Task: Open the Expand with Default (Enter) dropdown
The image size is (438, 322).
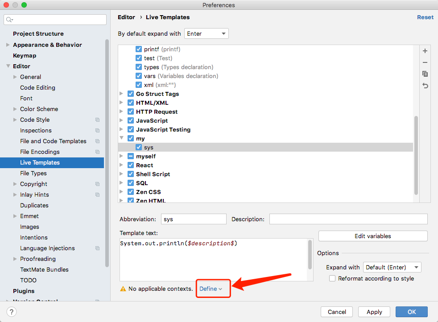Action: coord(392,267)
